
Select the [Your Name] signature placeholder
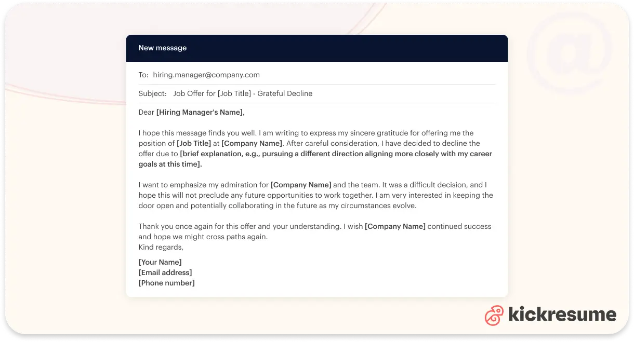(x=160, y=262)
